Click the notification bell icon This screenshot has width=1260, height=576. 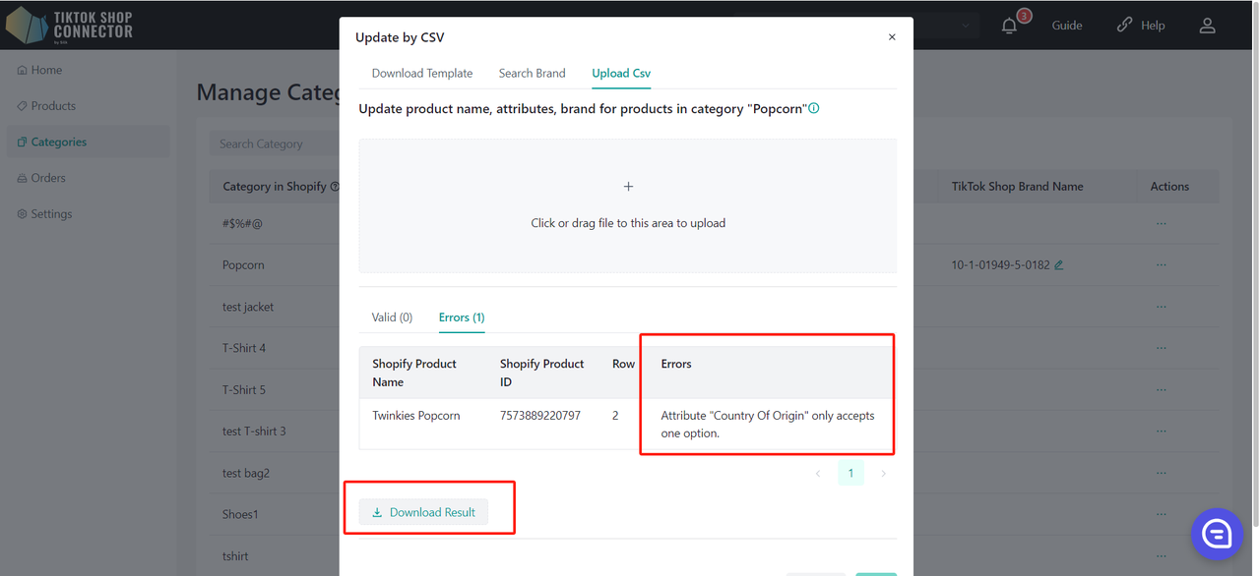[x=1009, y=26]
